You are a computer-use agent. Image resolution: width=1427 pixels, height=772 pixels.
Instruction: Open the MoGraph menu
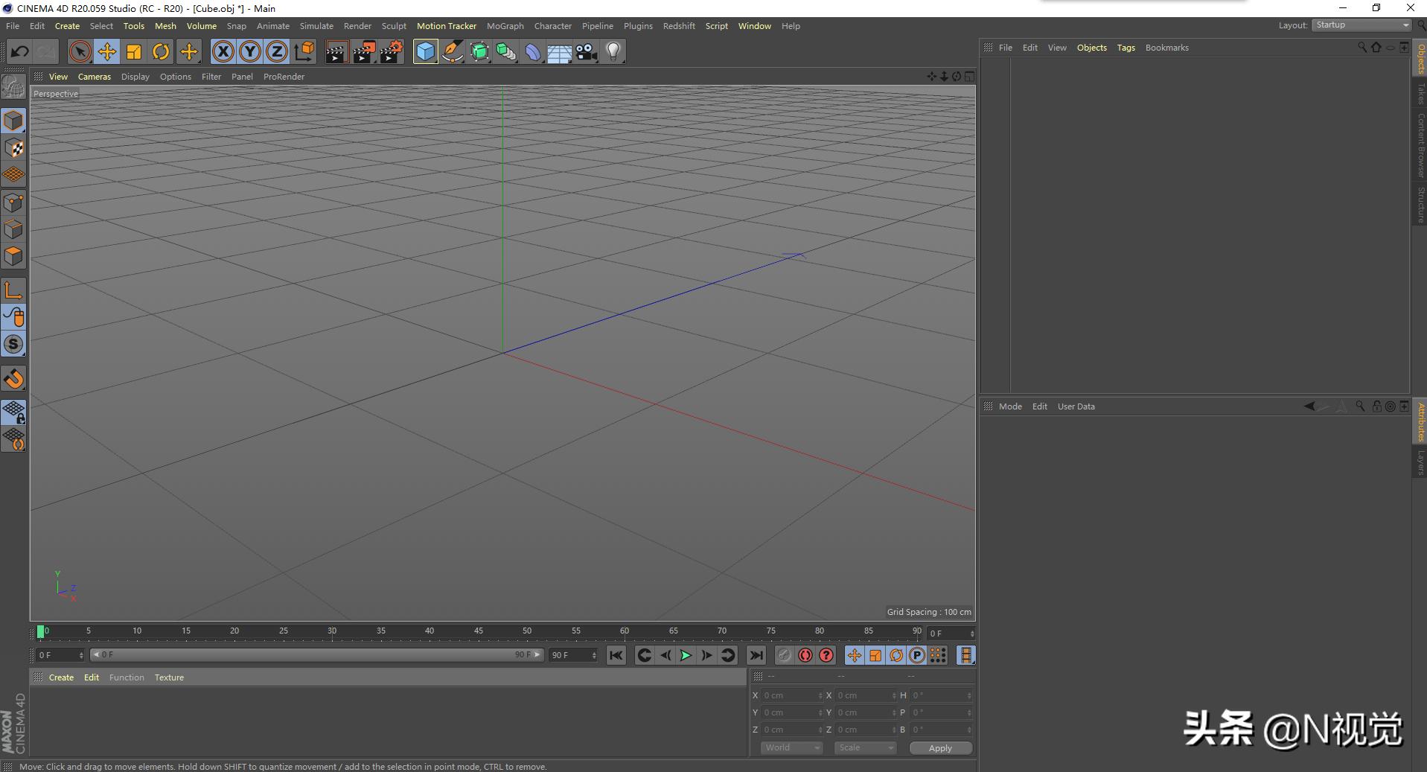(505, 26)
